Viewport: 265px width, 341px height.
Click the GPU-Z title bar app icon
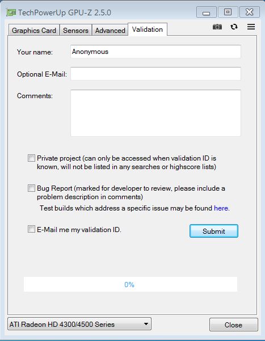click(11, 12)
